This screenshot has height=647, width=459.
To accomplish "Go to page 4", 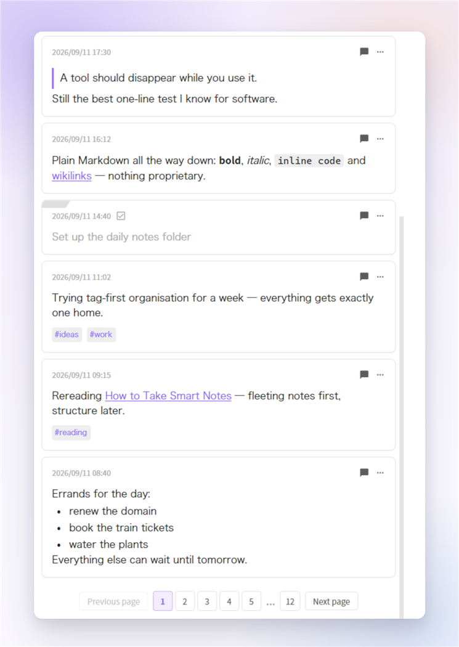I will [229, 601].
